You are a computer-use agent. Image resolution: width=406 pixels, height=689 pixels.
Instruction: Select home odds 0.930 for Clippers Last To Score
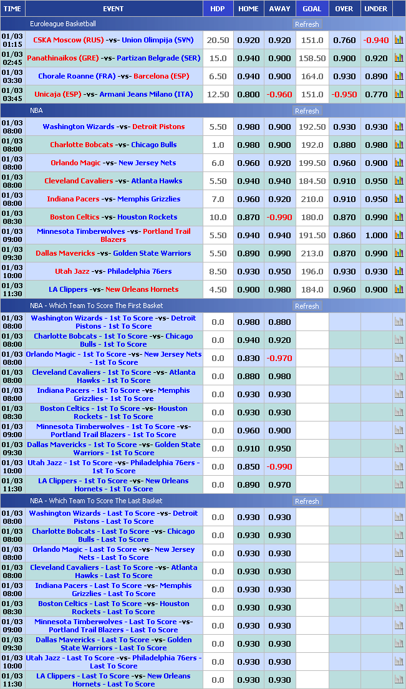(x=248, y=680)
